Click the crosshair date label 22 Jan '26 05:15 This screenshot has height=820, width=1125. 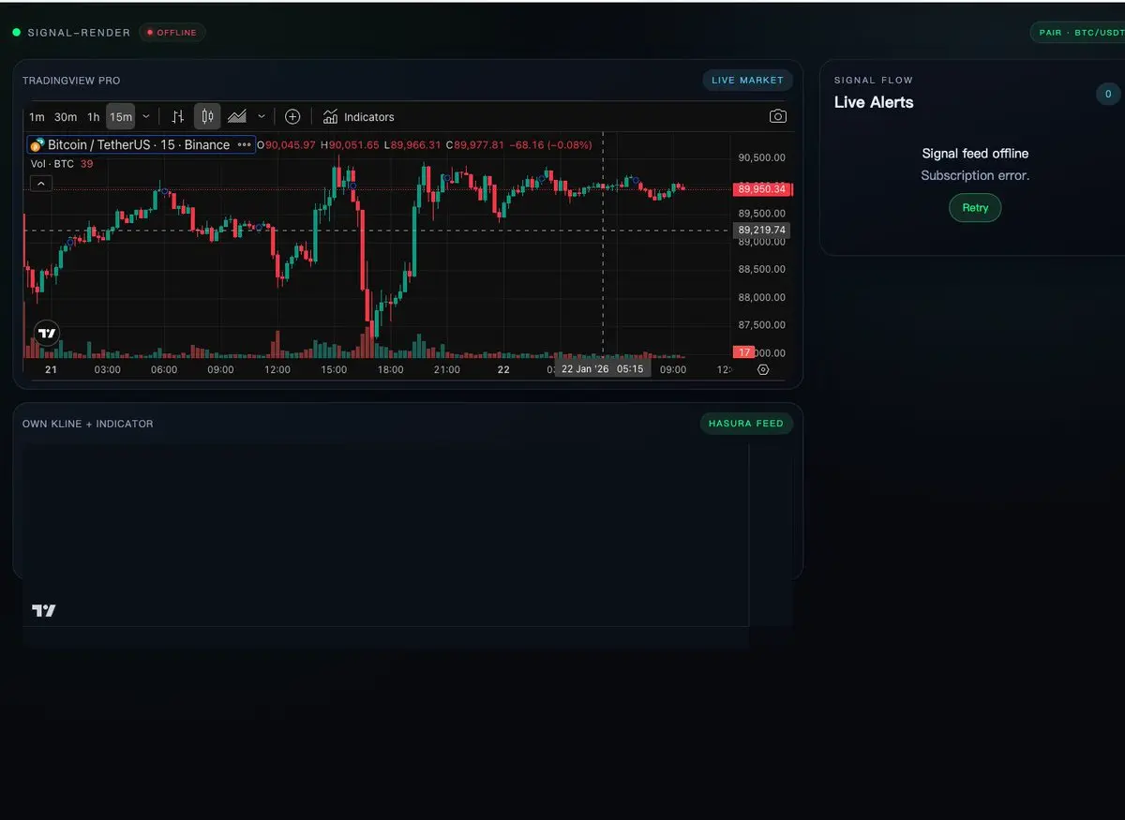point(602,369)
